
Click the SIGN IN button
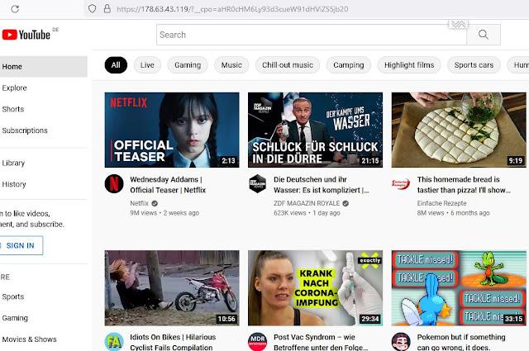pos(21,245)
